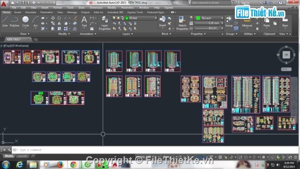Switch to the Annotate ribbon tab
The height and width of the screenshot is (169, 300).
(x=30, y=12)
